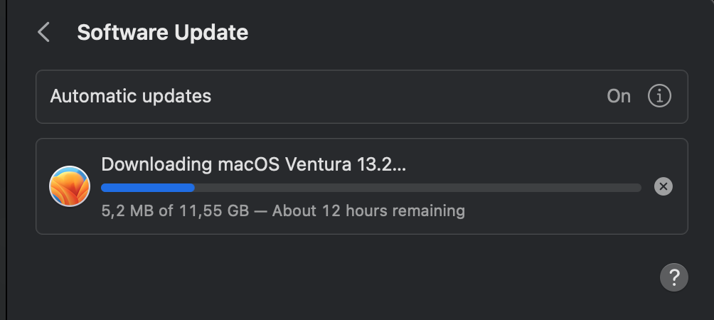Click the "13.2…" version number text

point(380,164)
